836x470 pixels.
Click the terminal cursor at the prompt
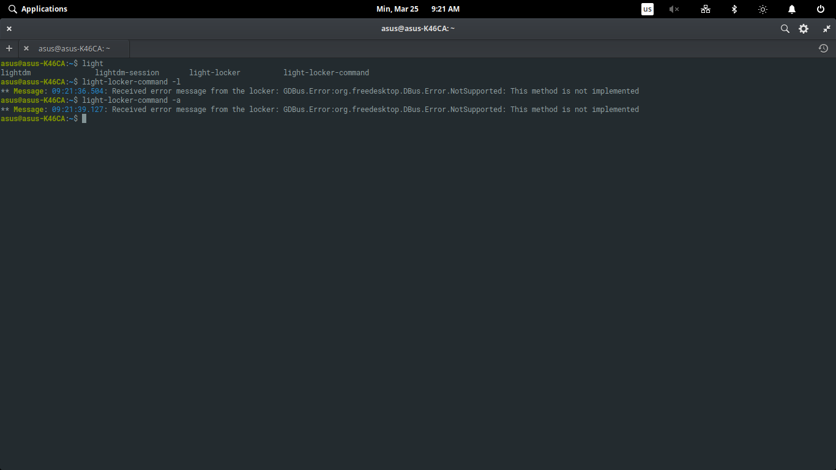83,118
